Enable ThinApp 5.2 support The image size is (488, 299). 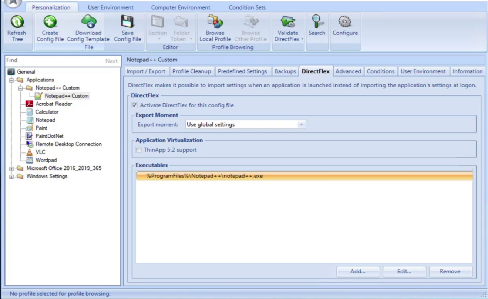pyautogui.click(x=138, y=149)
